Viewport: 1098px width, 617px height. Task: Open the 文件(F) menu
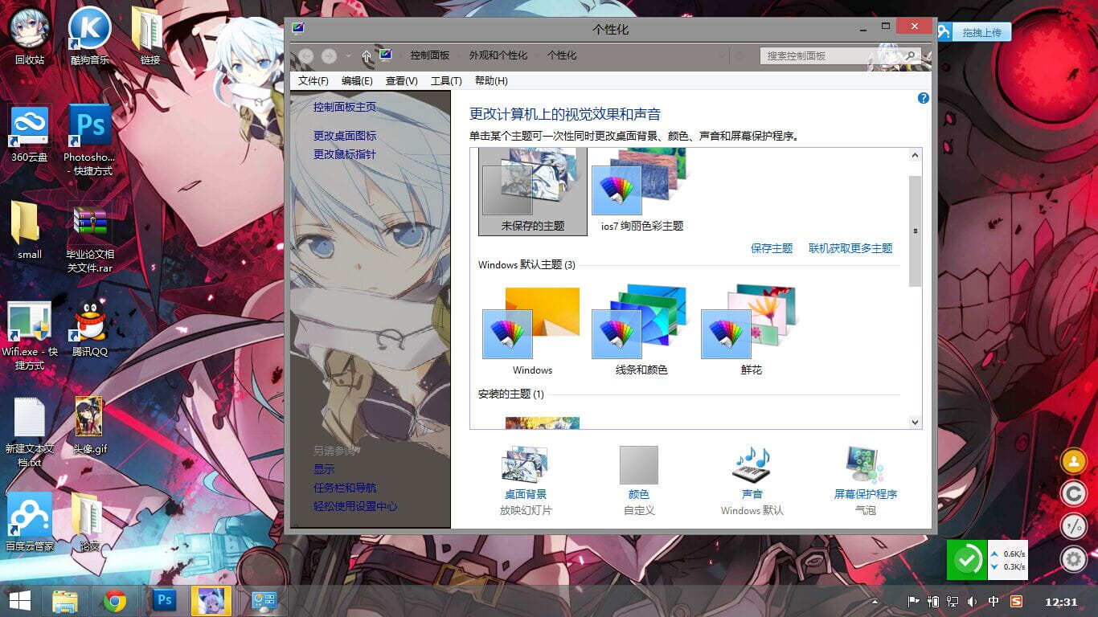pyautogui.click(x=313, y=80)
